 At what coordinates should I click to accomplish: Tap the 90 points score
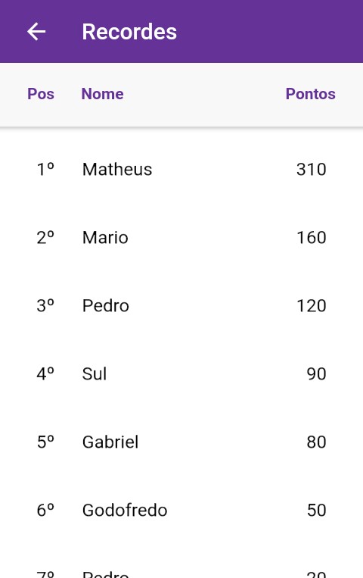pyautogui.click(x=316, y=373)
